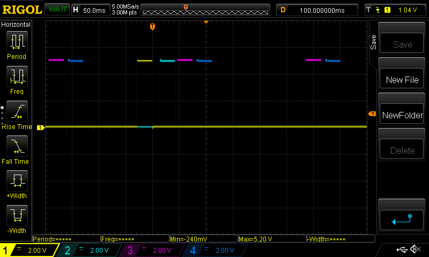This screenshot has width=429, height=257.
Task: Click the WAIT run status indicator
Action: click(x=57, y=10)
